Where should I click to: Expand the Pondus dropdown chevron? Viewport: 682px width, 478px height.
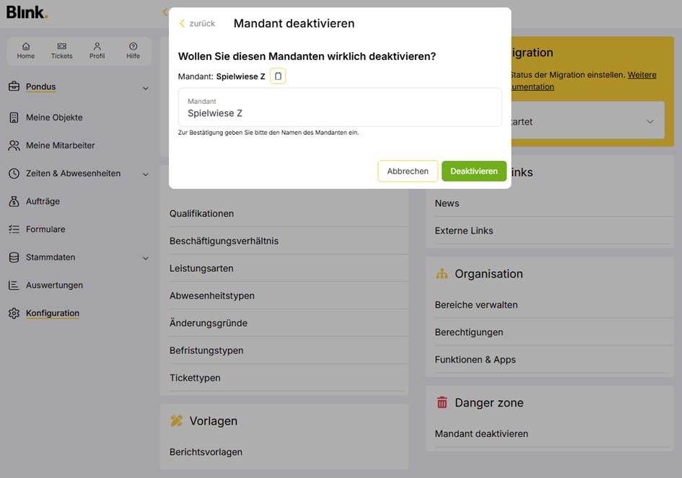pos(145,88)
